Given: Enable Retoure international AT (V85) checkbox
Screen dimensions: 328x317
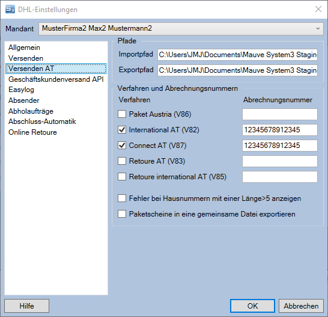Looking at the screenshot, I should click(122, 177).
